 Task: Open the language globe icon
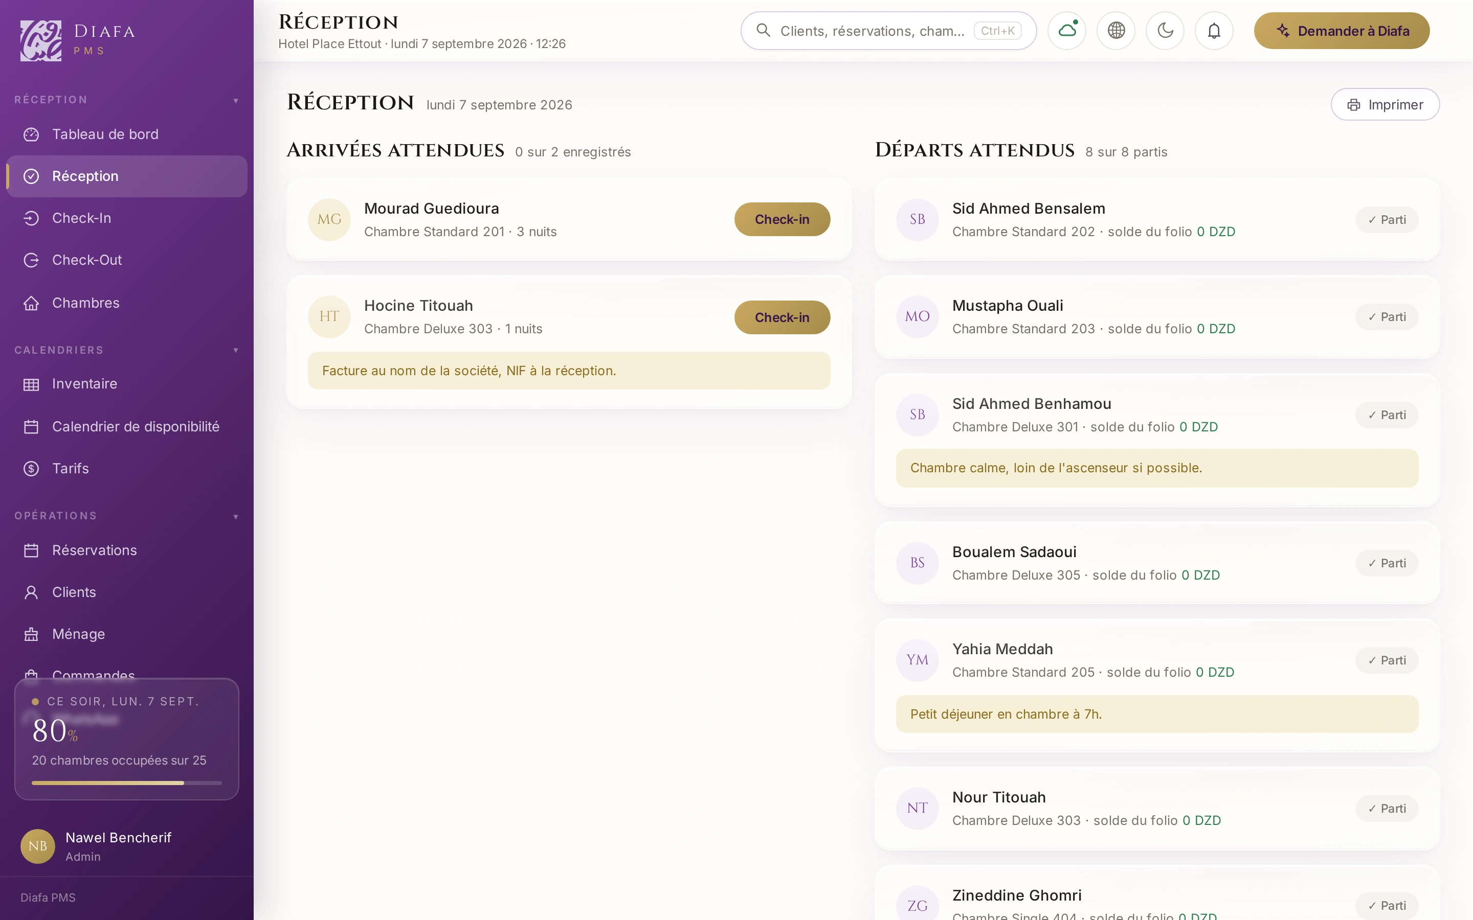coord(1115,31)
